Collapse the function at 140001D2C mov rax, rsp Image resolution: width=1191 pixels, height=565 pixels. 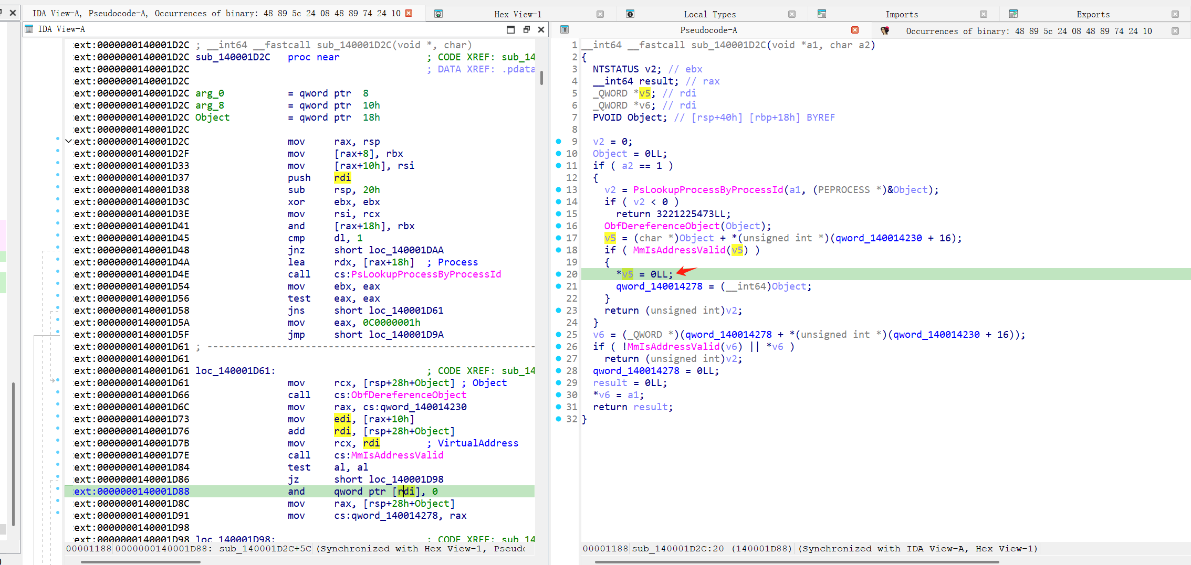tap(68, 141)
